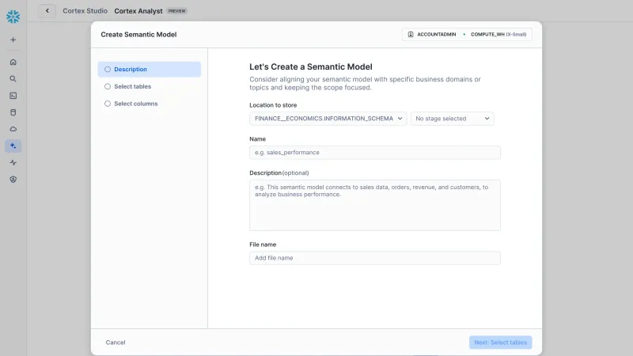633x356 pixels.
Task: Open the cloud Data Products icon
Action: pos(13,129)
